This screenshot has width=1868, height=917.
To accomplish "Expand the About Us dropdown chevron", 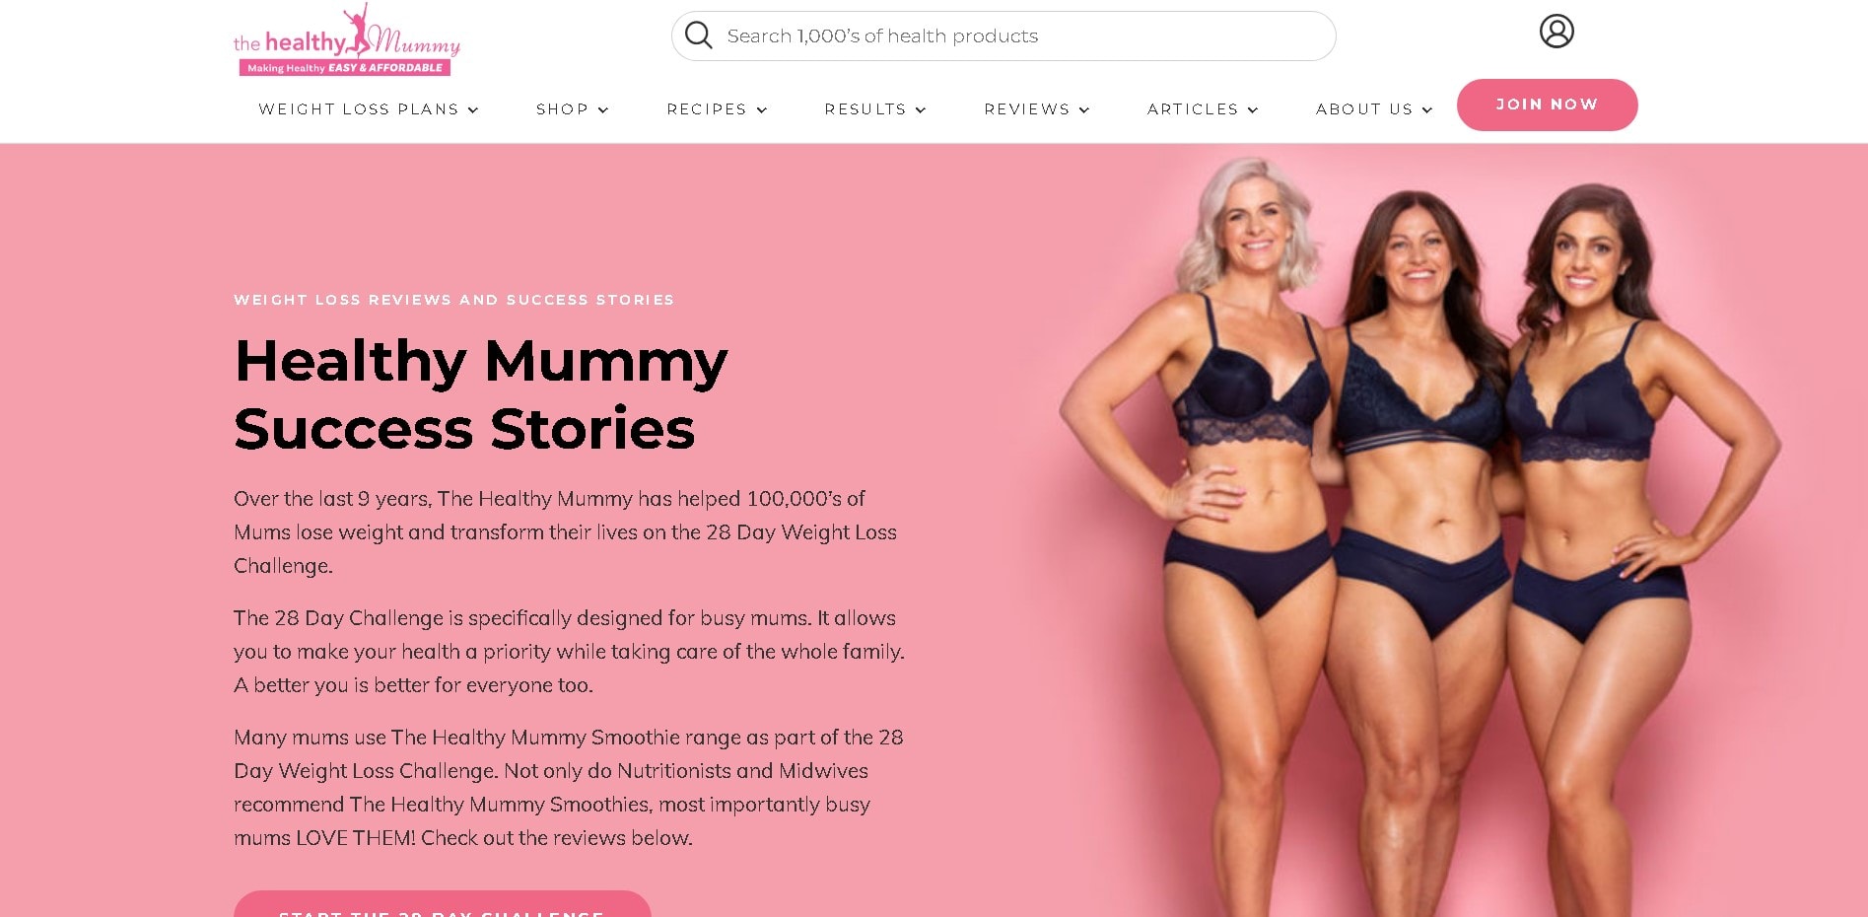I will pyautogui.click(x=1427, y=110).
